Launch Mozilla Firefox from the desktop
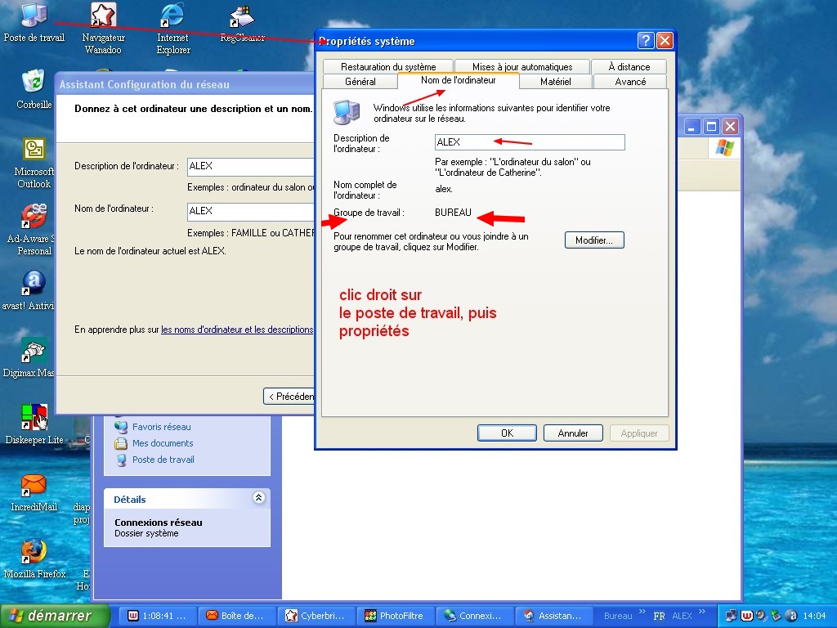The width and height of the screenshot is (837, 628). [x=34, y=552]
